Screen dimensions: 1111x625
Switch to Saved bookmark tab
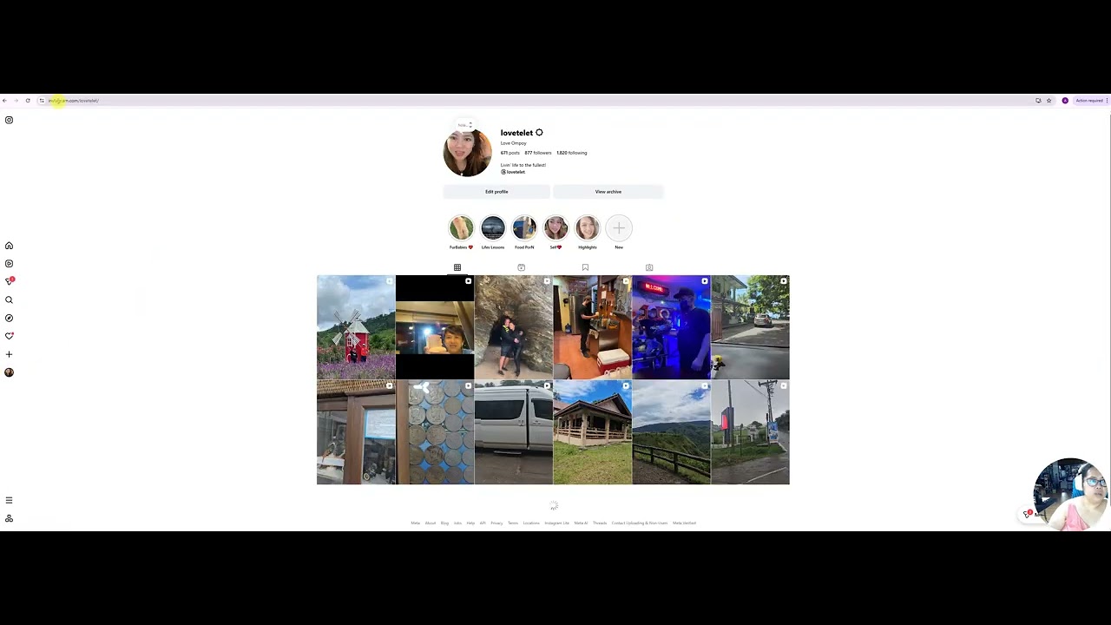tap(585, 267)
